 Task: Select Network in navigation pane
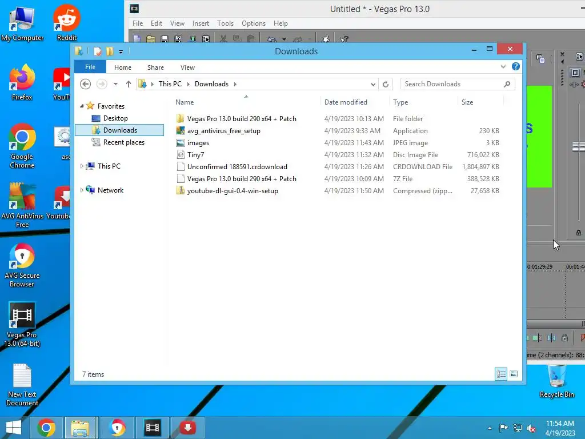(110, 190)
